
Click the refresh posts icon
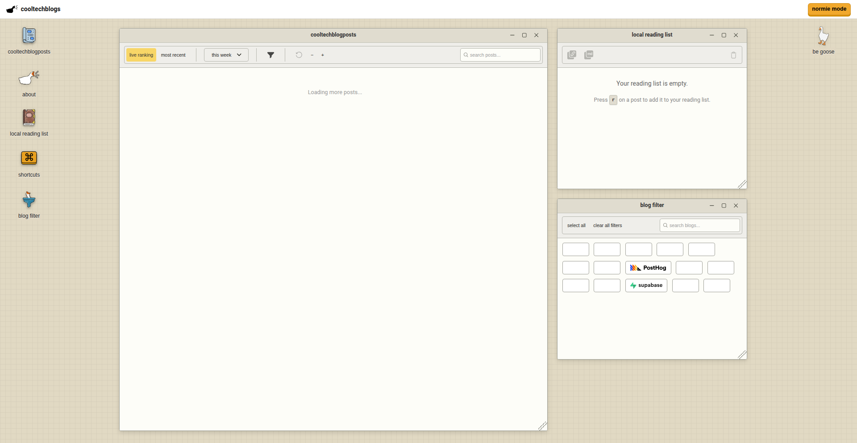pos(299,55)
